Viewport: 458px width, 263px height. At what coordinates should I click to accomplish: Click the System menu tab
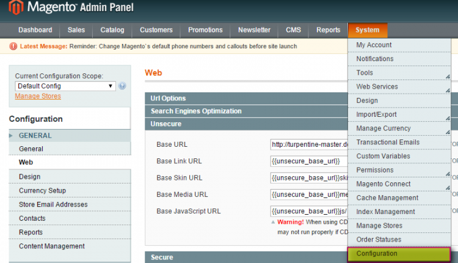(x=368, y=30)
